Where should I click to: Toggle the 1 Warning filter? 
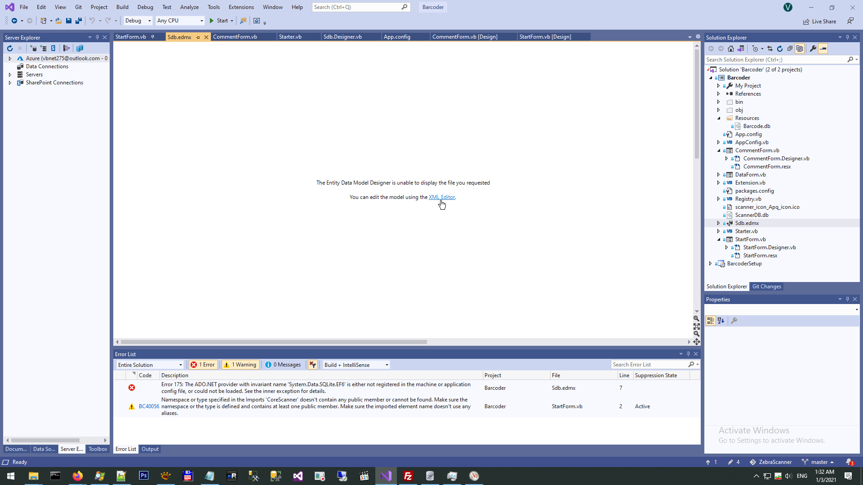click(240, 365)
